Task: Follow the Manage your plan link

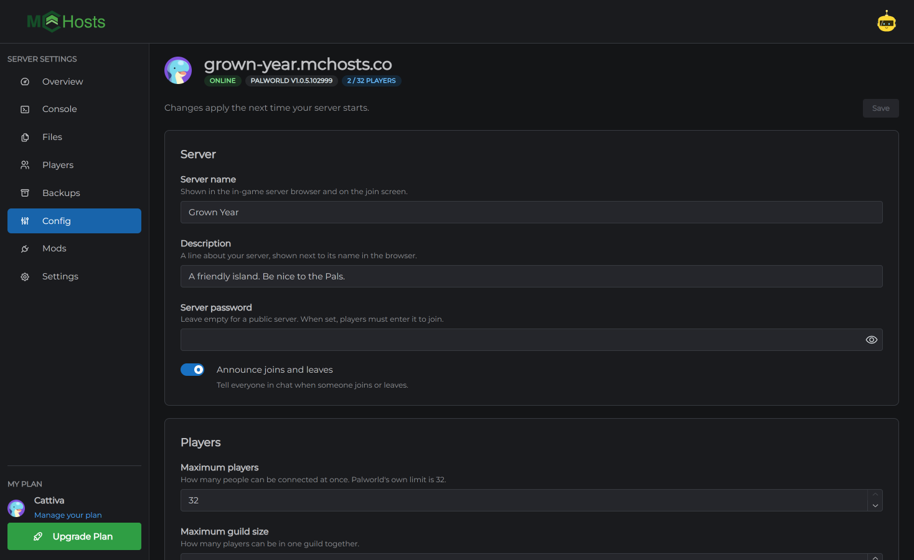Action: [68, 515]
